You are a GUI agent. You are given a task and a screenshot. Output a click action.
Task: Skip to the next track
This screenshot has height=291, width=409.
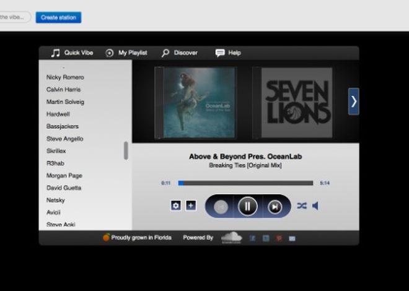[x=275, y=207]
